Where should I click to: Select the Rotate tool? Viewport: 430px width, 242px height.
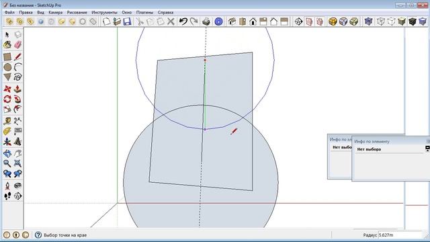7,99
